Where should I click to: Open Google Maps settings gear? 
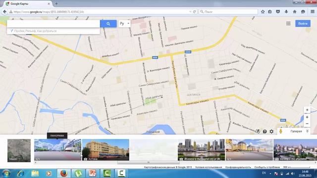click(271, 132)
